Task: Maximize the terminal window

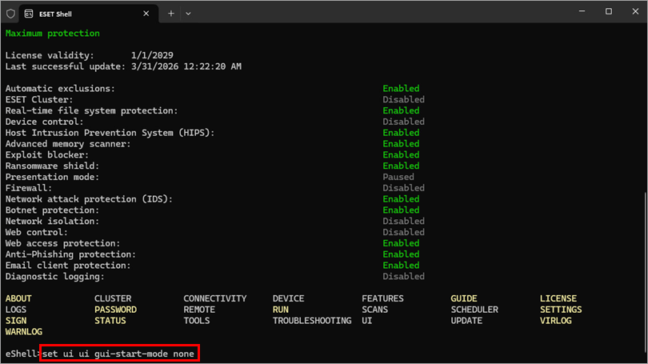Action: point(609,12)
